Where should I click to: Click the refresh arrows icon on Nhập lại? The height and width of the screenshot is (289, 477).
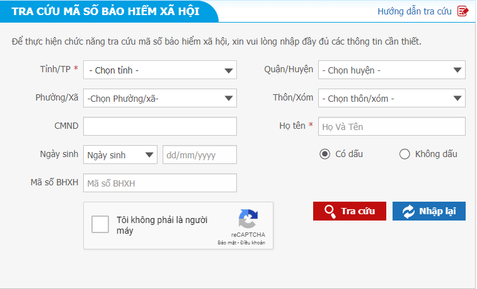click(x=408, y=211)
